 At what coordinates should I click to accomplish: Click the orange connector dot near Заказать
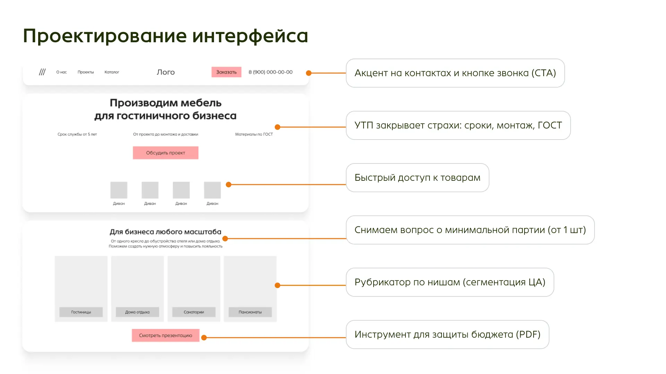click(x=308, y=73)
